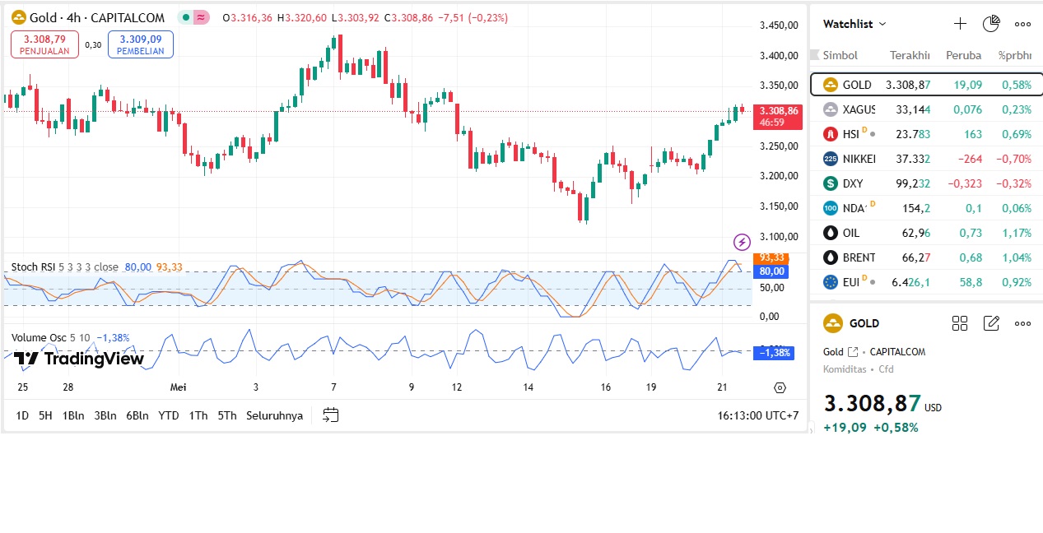Toggle the green market status dot indicator
1043x533 pixels.
coord(186,17)
